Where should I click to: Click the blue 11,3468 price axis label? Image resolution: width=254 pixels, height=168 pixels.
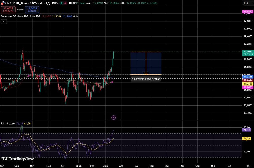[x=248, y=77]
